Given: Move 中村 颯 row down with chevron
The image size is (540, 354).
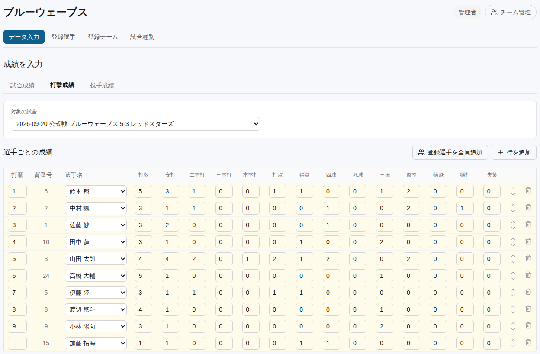Looking at the screenshot, I should [x=513, y=211].
